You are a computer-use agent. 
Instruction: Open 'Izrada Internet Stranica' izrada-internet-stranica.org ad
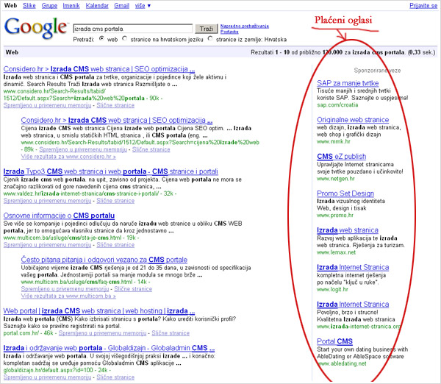point(353,305)
